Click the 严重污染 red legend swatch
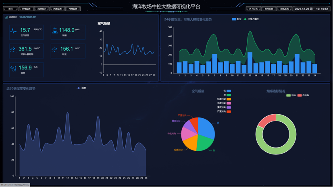 pos(229,111)
